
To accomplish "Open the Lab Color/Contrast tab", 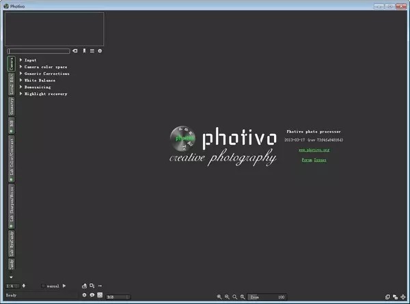I will 11,159.
